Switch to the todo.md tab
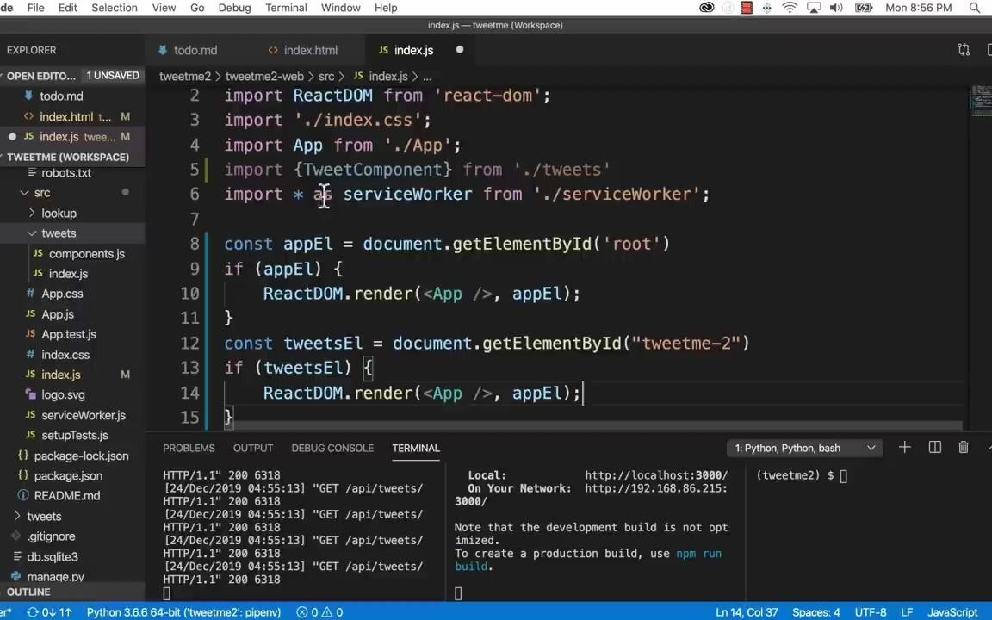Image resolution: width=992 pixels, height=620 pixels. [x=195, y=50]
